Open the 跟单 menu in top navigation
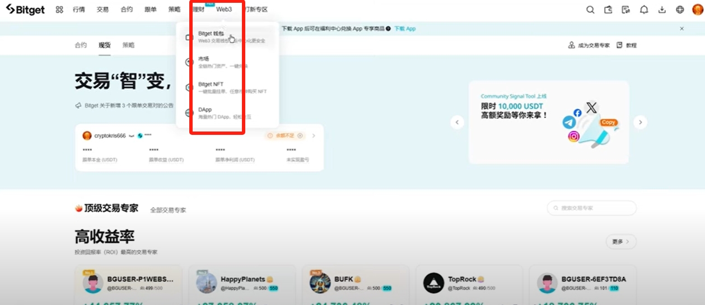This screenshot has height=305, width=705. pyautogui.click(x=151, y=10)
